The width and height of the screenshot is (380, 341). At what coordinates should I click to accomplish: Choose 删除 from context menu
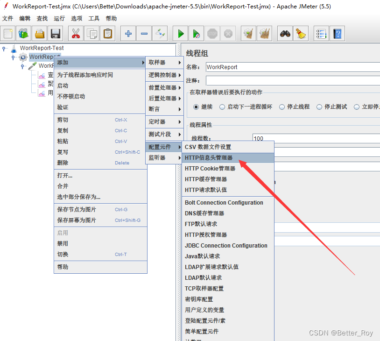point(100,163)
